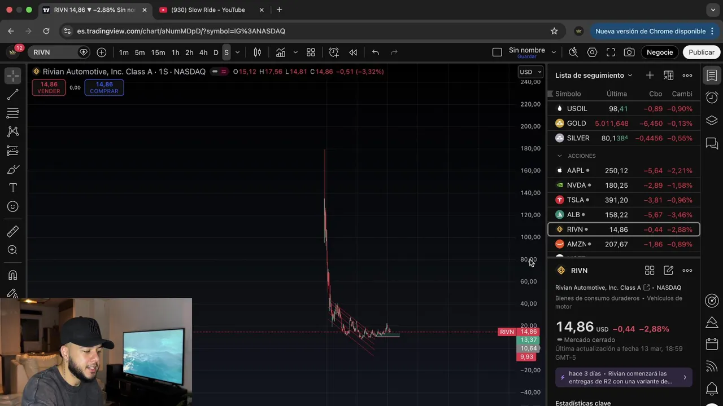Screen dimensions: 723x406
Task: Open the calendar panel icon
Action: click(x=712, y=344)
